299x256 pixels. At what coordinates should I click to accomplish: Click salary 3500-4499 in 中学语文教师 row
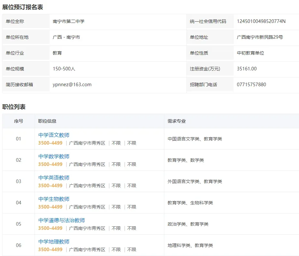point(50,143)
